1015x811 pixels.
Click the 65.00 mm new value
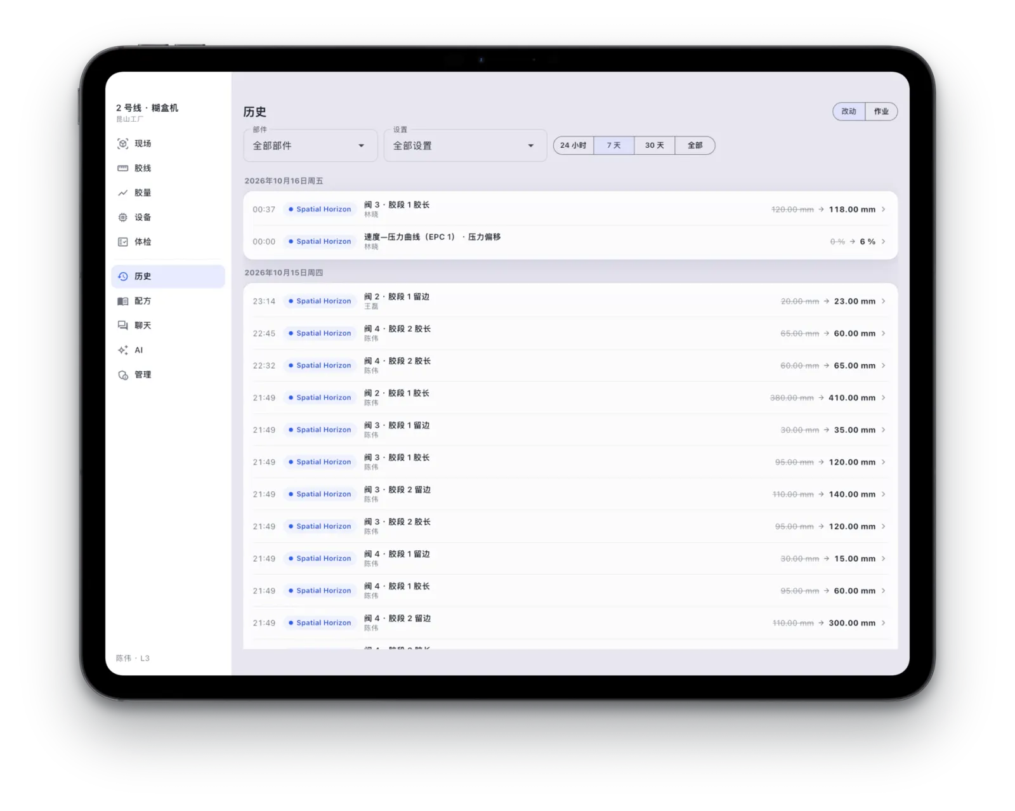click(855, 366)
